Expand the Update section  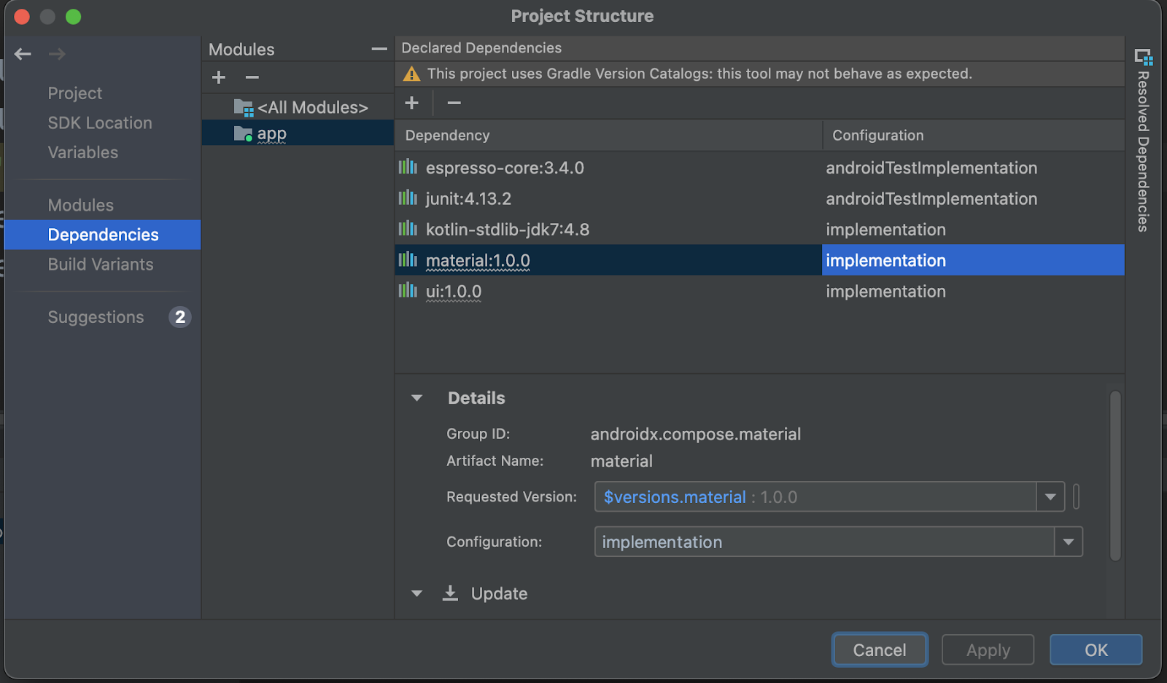[416, 593]
